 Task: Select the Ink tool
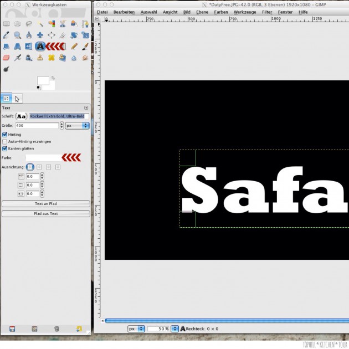click(x=29, y=58)
